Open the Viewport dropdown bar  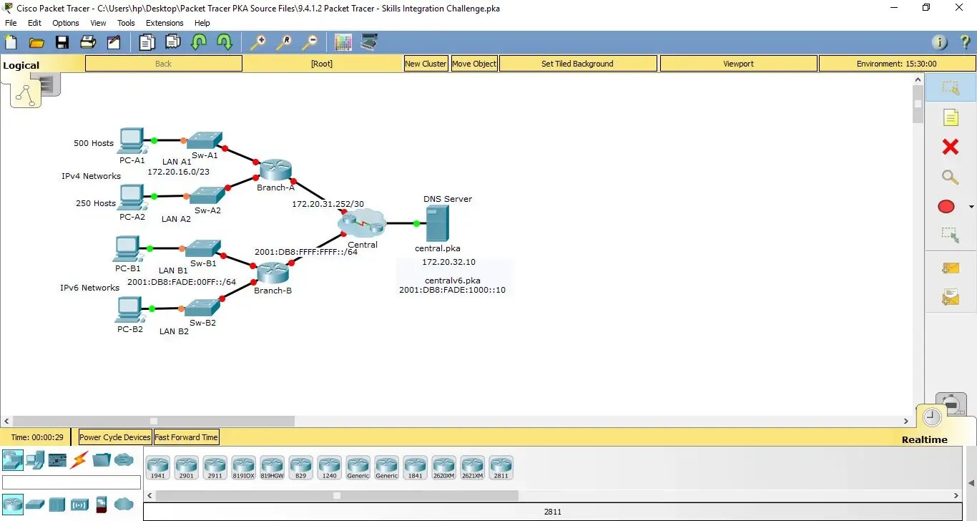point(737,63)
